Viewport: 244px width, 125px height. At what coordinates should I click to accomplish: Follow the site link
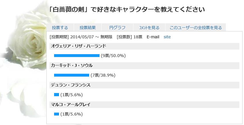click(x=167, y=37)
